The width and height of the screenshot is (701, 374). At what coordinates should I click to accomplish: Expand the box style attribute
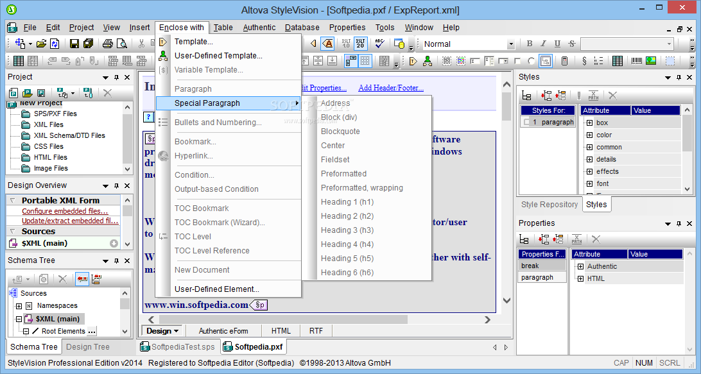click(589, 123)
